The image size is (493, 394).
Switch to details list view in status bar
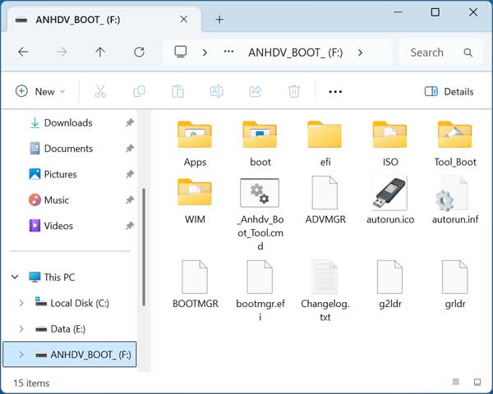click(x=455, y=382)
